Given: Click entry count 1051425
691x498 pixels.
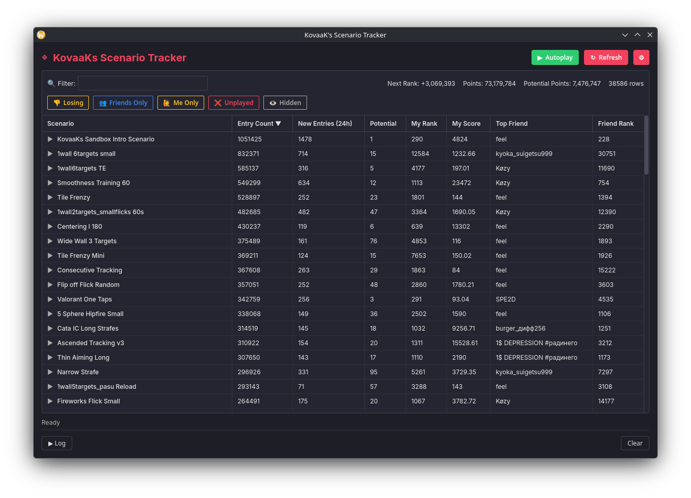Looking at the screenshot, I should pyautogui.click(x=249, y=139).
